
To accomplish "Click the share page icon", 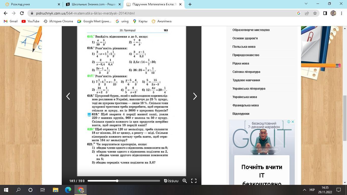I will click(307, 13).
